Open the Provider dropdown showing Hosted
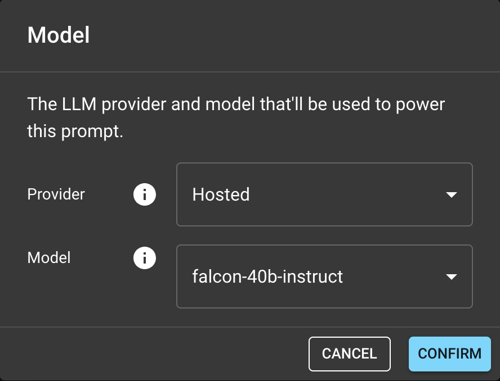Viewport: 500px width, 381px height. [324, 194]
